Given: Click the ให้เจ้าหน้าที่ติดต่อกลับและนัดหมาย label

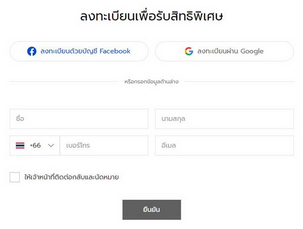Looking at the screenshot, I should [x=71, y=177].
